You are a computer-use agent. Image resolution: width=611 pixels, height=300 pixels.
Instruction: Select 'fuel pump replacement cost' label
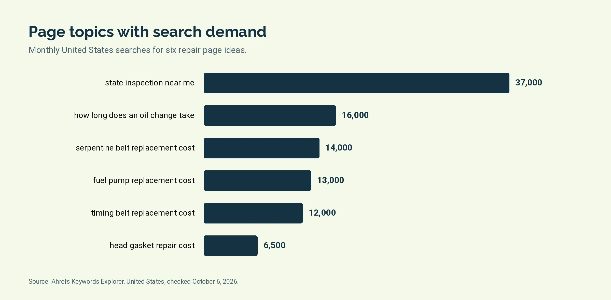pos(144,181)
